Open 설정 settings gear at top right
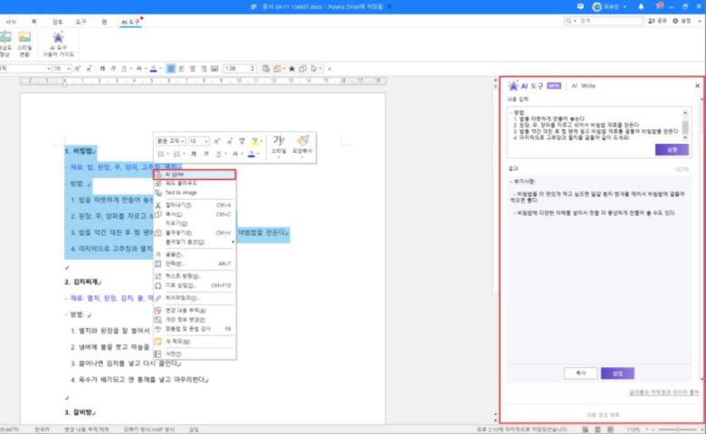 pyautogui.click(x=682, y=21)
